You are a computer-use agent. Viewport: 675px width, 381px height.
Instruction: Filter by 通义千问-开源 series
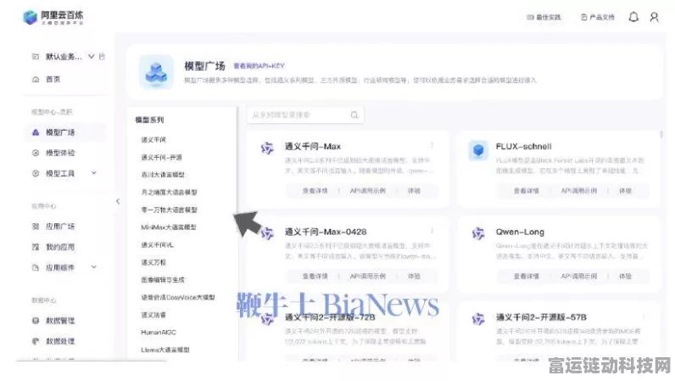point(161,157)
